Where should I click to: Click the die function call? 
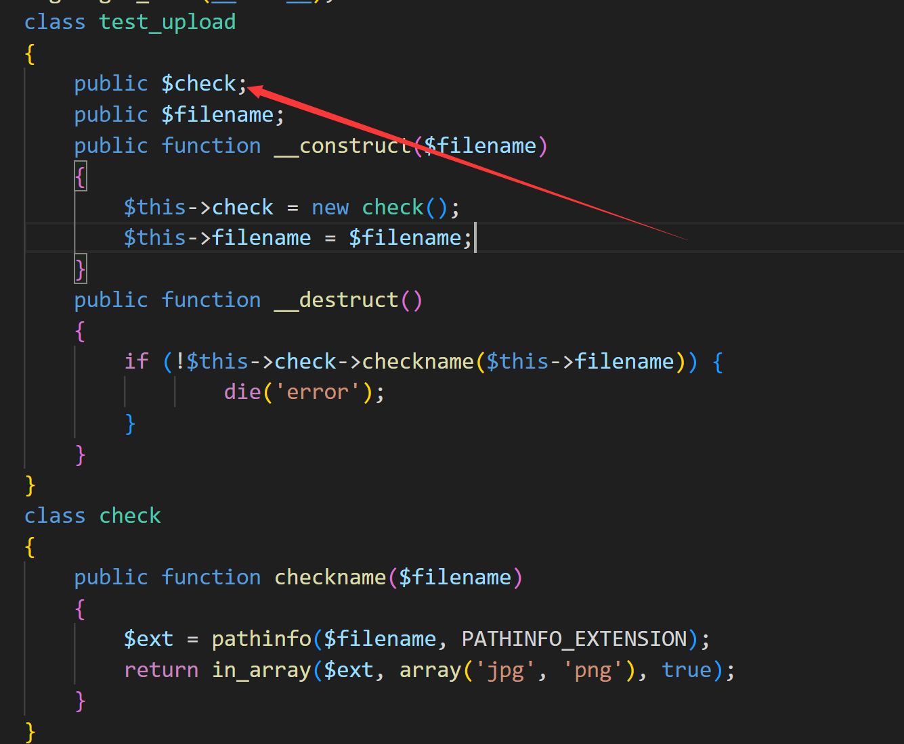coord(242,392)
